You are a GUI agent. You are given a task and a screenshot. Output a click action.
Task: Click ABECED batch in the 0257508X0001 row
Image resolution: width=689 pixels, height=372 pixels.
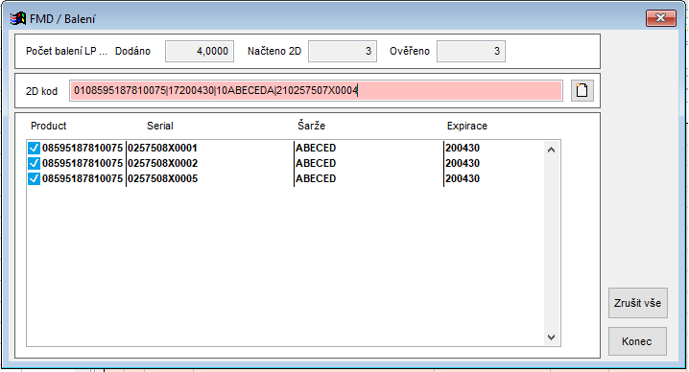[x=316, y=148]
